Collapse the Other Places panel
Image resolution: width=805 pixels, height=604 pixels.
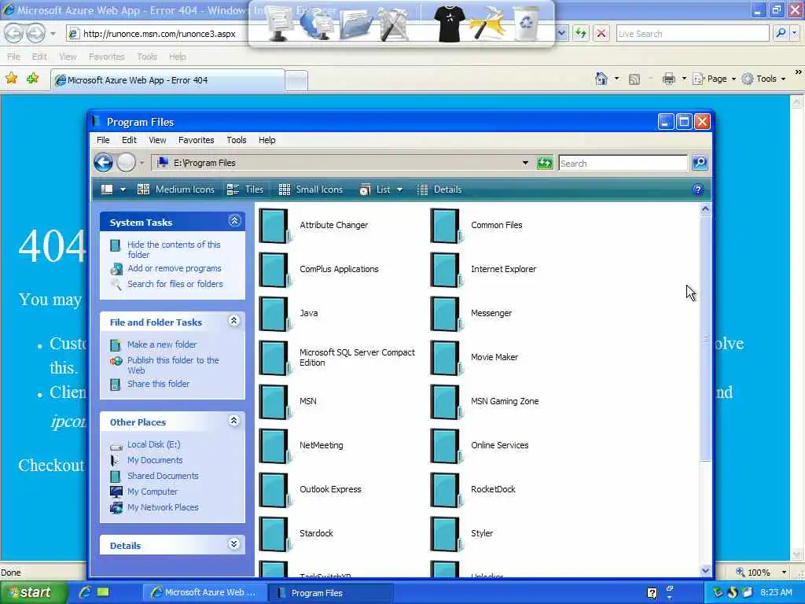tap(234, 421)
